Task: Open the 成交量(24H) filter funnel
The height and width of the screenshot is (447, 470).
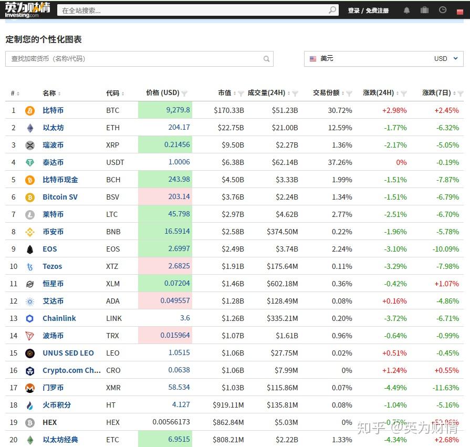Action: [x=295, y=94]
